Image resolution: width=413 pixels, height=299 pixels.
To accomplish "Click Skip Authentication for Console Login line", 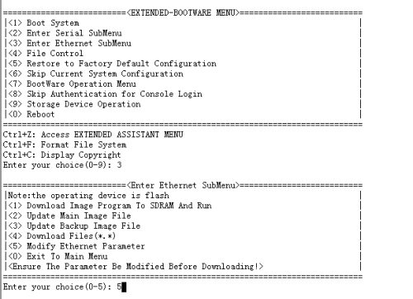I will (x=105, y=94).
